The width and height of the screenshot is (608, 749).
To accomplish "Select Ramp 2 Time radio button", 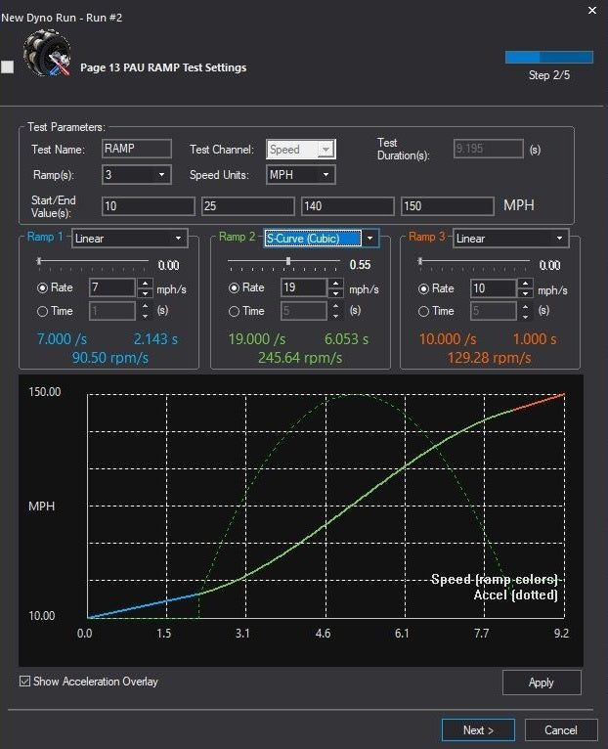I will click(234, 312).
